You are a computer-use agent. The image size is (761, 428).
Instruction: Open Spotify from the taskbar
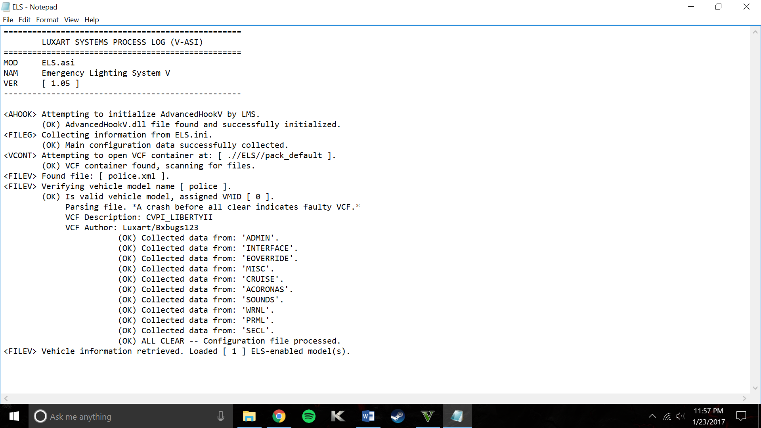click(x=309, y=416)
